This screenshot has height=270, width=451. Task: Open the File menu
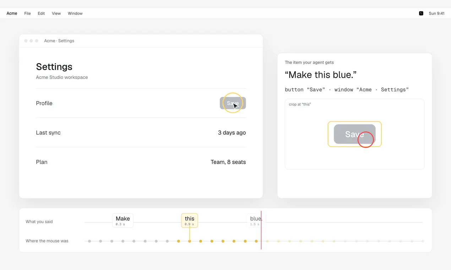pos(27,13)
